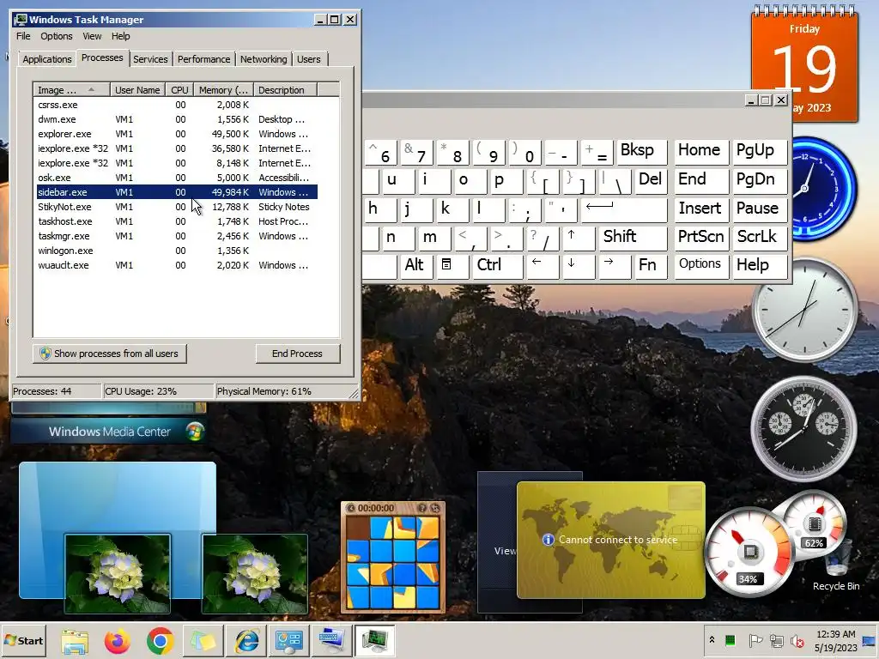Sort processes by User Name column
The height and width of the screenshot is (659, 879).
pos(137,89)
